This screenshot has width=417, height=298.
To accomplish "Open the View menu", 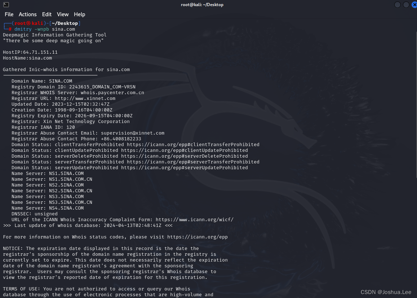I will coord(63,14).
